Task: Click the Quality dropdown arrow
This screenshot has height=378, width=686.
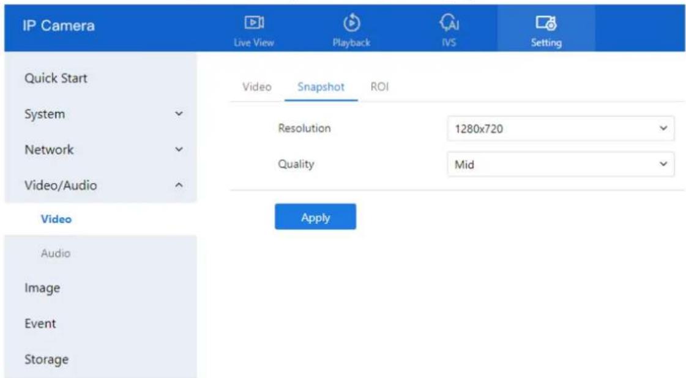Action: [x=663, y=164]
